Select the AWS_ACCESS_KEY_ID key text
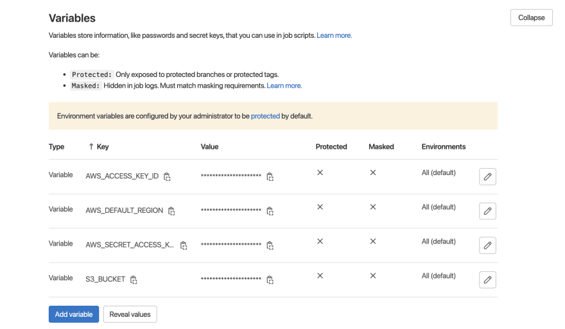Viewport: 565px width, 329px height. click(x=122, y=176)
